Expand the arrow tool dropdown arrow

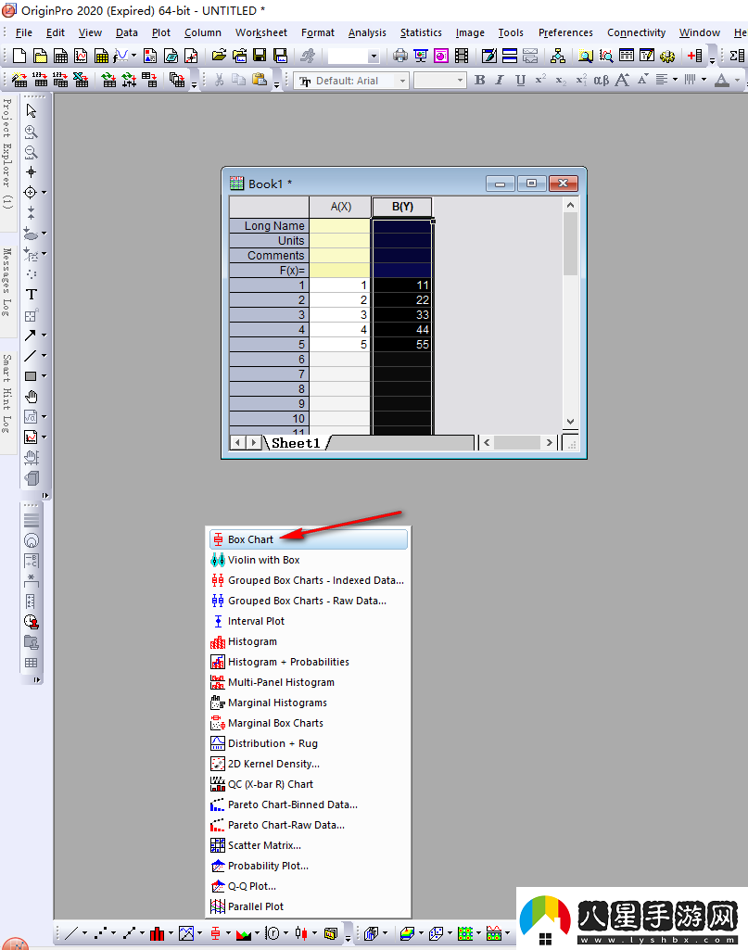point(44,336)
